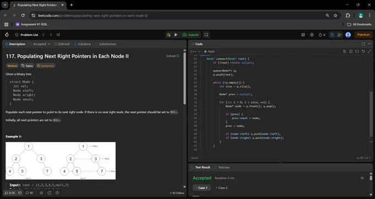Expand the Companies tag
Image resolution: width=375 pixels, height=199 pixels.
45,66
